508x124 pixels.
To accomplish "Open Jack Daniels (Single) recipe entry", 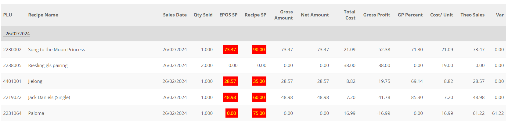I will pos(49,97).
